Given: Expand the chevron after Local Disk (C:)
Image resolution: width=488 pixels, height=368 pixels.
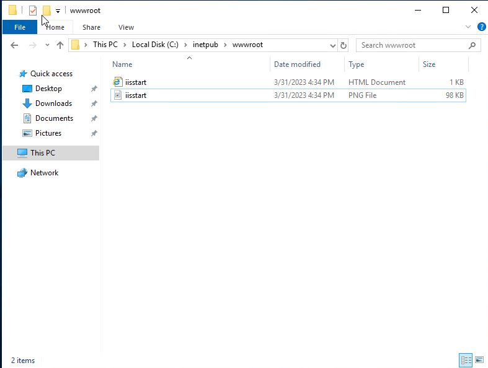Looking at the screenshot, I should (185, 45).
